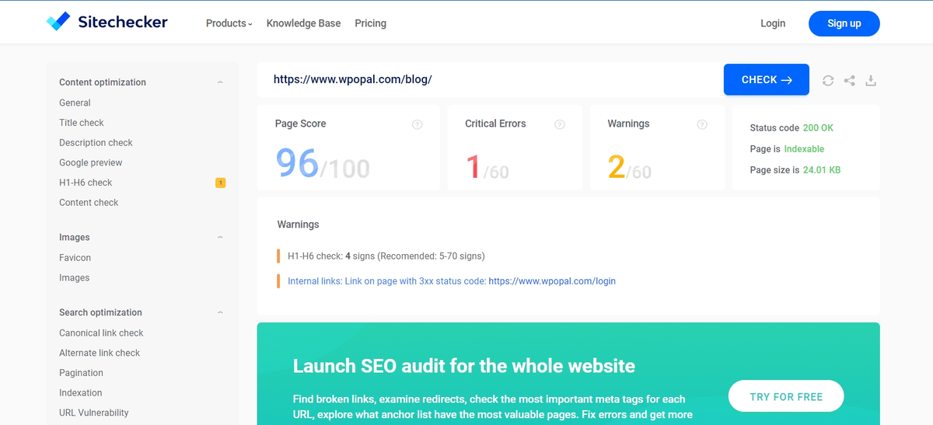Click the H1-H6 check warning badge

tap(220, 183)
